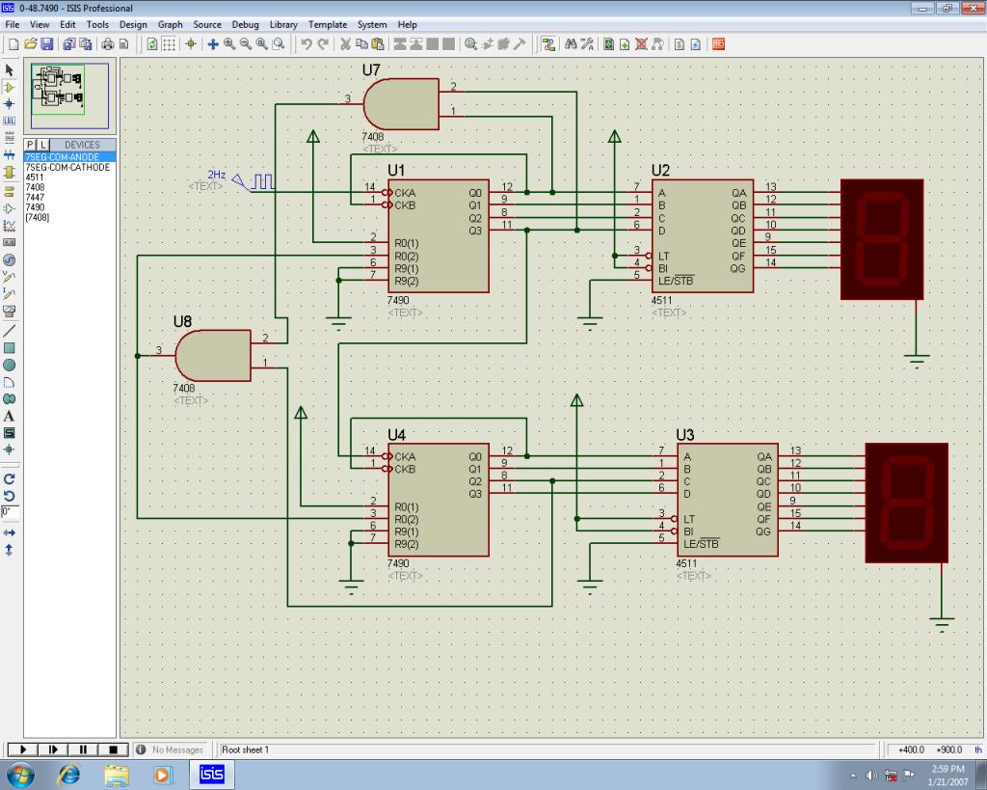This screenshot has width=987, height=790.
Task: Select the Component mode tool
Action: (x=9, y=87)
